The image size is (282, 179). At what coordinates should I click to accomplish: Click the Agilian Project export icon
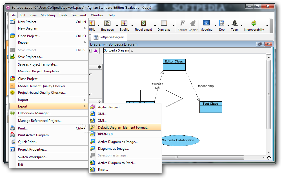click(92, 107)
